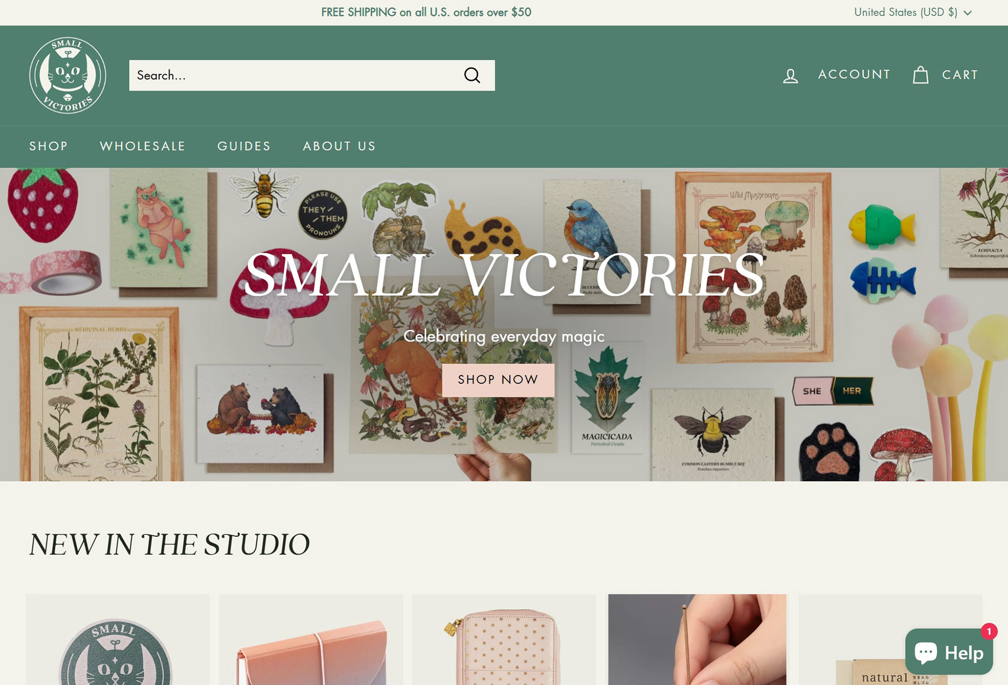
Task: Click the Small Victories cat logo
Action: tap(68, 75)
